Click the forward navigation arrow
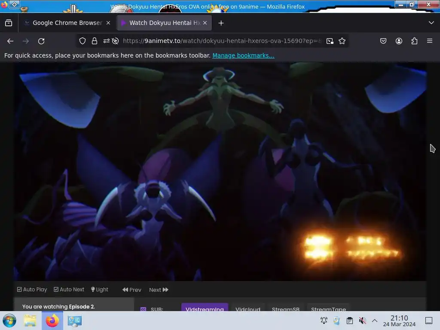The image size is (440, 330). click(x=26, y=41)
